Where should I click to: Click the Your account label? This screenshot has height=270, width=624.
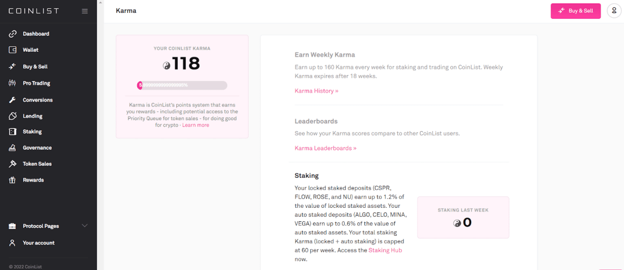pos(38,243)
